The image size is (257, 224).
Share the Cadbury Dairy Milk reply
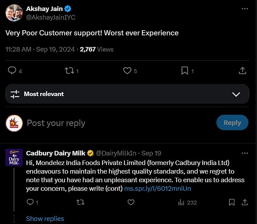click(245, 202)
